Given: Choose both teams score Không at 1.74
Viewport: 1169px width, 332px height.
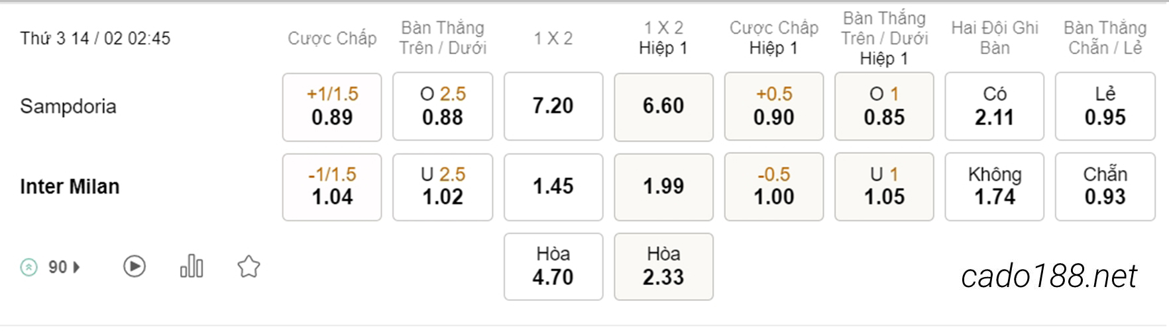Looking at the screenshot, I should coord(995,187).
